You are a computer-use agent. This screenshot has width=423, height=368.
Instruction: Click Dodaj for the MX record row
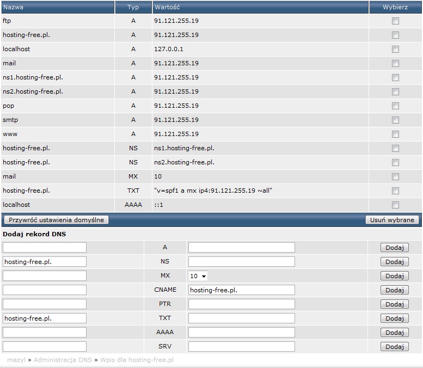tap(394, 276)
